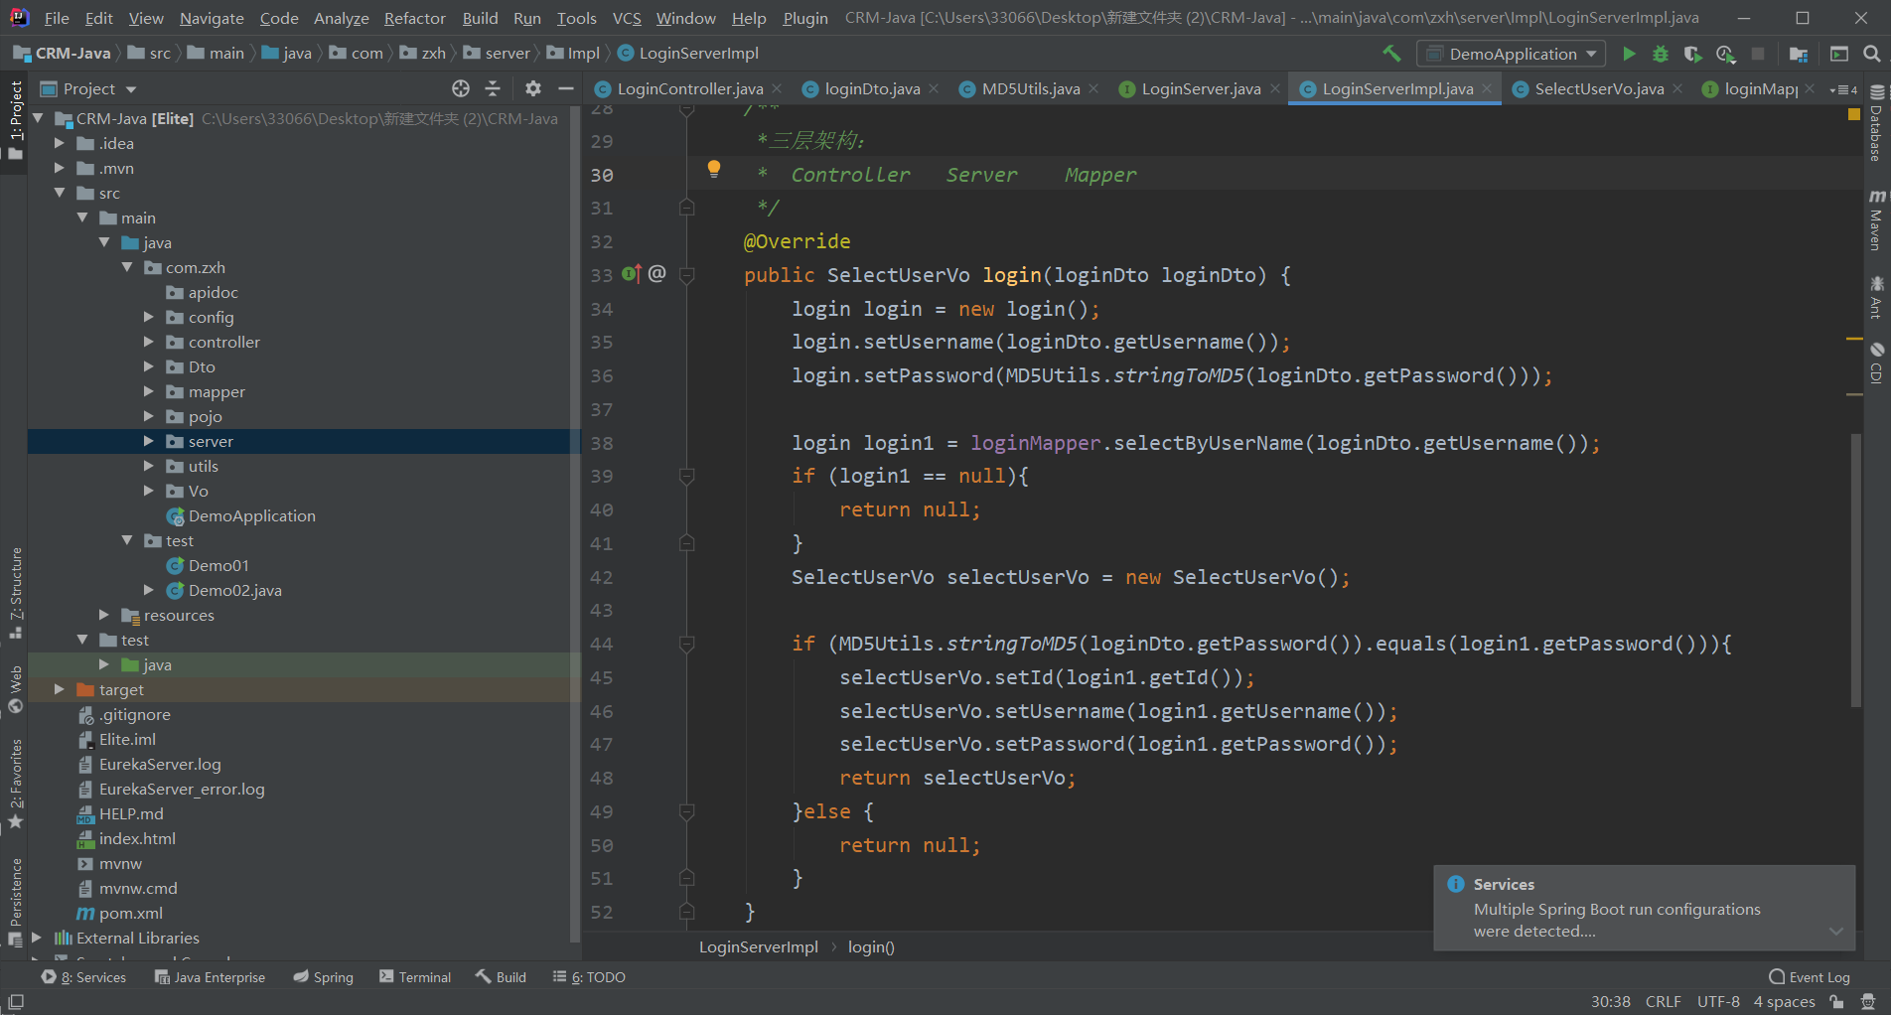Toggle fold marker at line 39
The width and height of the screenshot is (1891, 1015).
tap(686, 477)
